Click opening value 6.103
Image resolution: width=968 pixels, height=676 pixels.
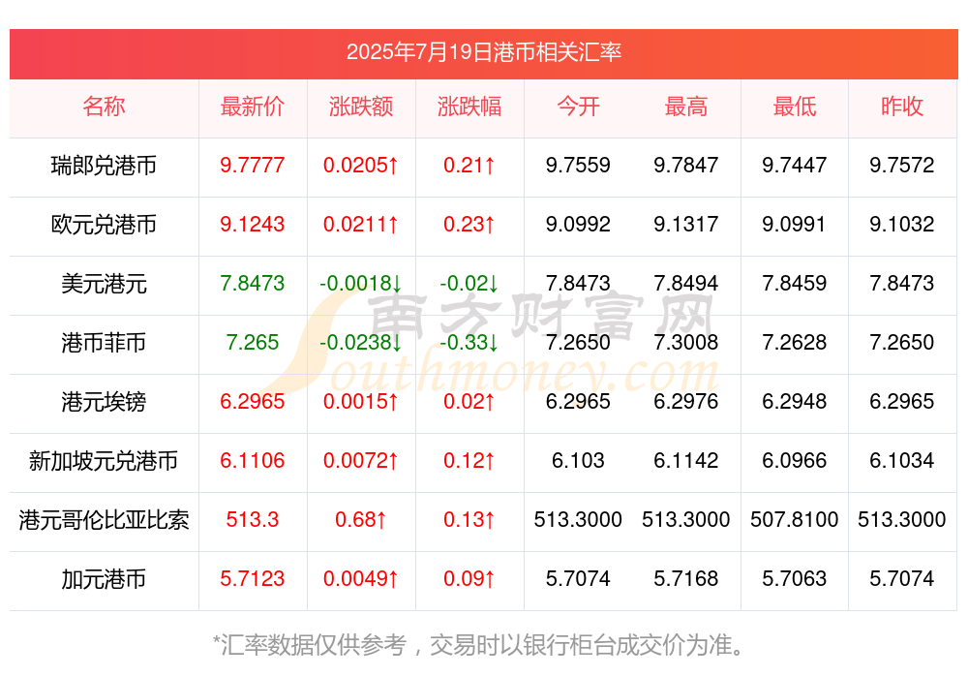point(578,460)
